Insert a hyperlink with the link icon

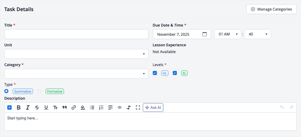coord(74,107)
